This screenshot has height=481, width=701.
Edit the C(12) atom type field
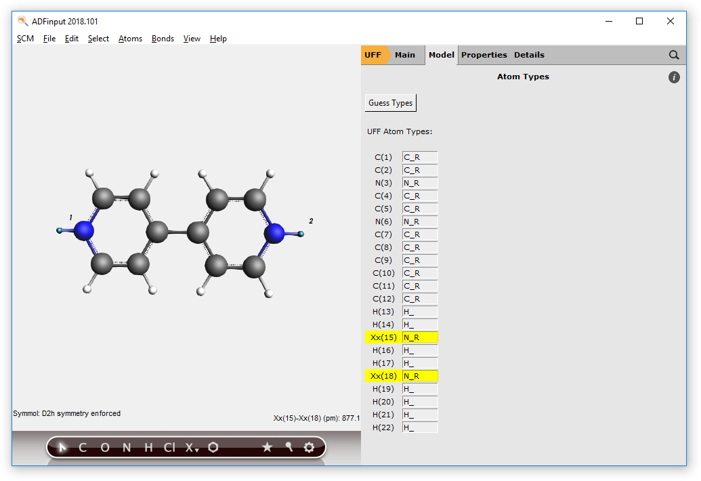(420, 299)
